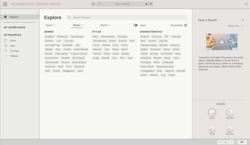
Task: Open the three-dot preset options menu
Action: pos(242,20)
